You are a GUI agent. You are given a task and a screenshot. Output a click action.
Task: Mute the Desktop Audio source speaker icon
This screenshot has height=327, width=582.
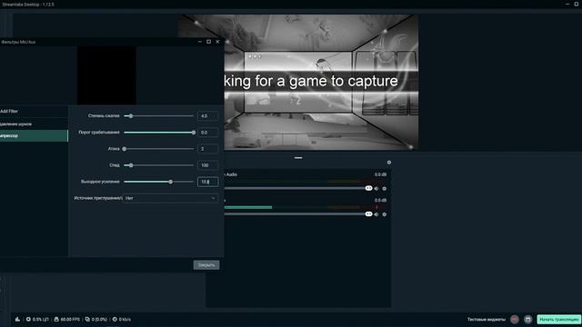[x=376, y=188]
